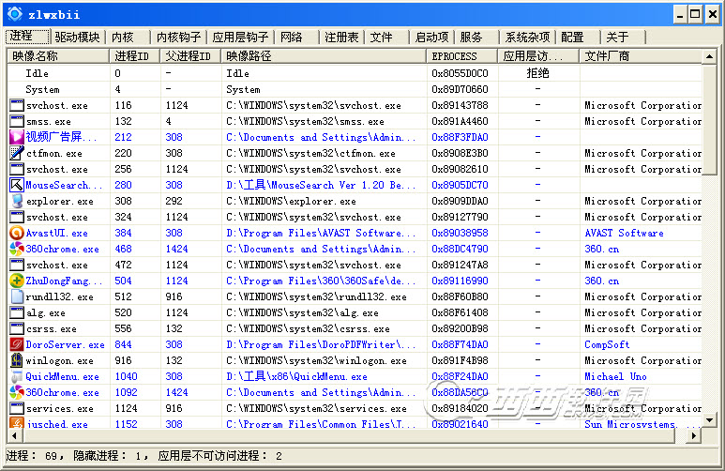Screen dimensions: 725x471
Task: Click the jusched.exe Java icon
Action: coord(17,422)
